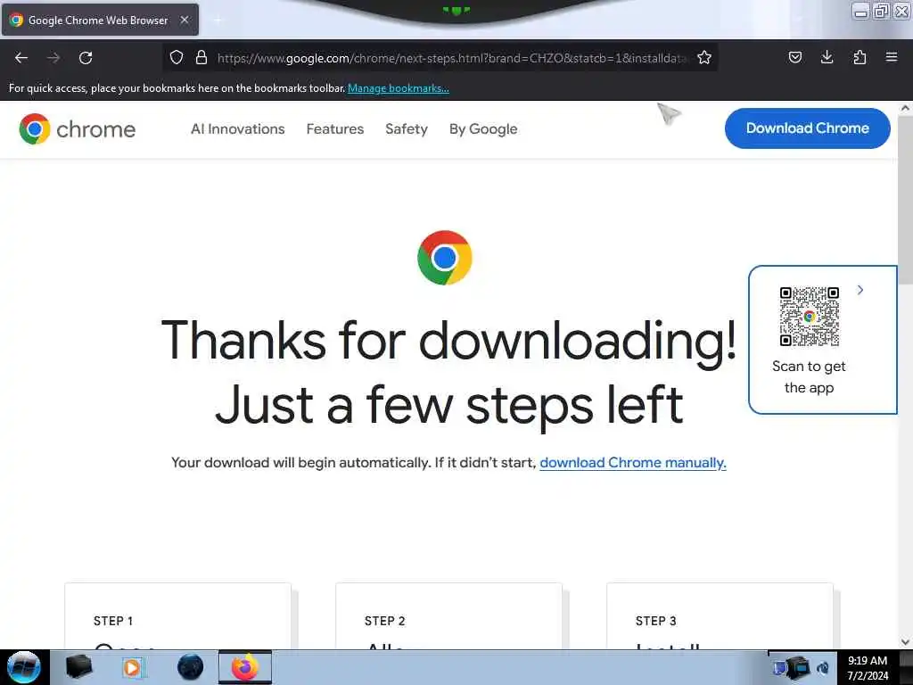Go back with the browser back arrow
The image size is (913, 685).
pyautogui.click(x=21, y=58)
